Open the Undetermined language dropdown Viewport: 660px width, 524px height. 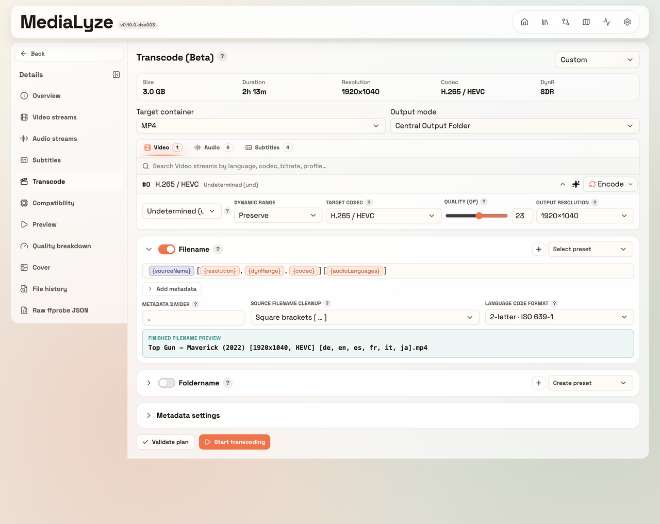pos(182,211)
